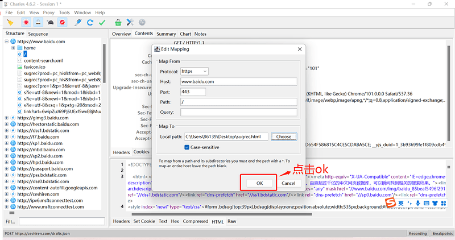Expand the https://ceshiren.com node
The image size is (455, 240).
pos(6,194)
